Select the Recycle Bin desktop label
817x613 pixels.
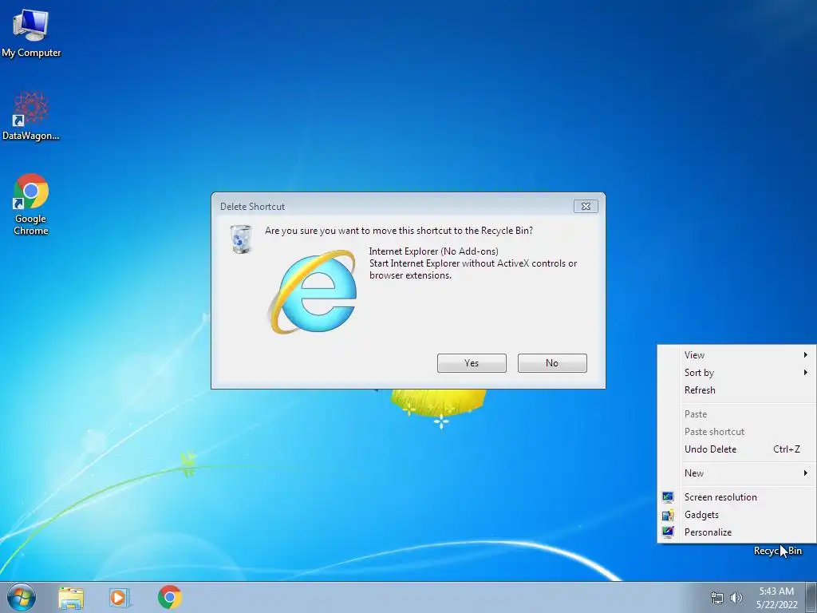[x=777, y=551]
